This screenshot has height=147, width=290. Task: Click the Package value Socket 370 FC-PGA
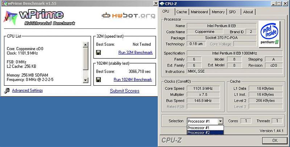[221, 38]
